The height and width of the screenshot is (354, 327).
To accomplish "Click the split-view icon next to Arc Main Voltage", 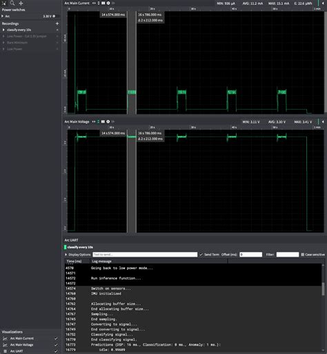I will coord(103,121).
